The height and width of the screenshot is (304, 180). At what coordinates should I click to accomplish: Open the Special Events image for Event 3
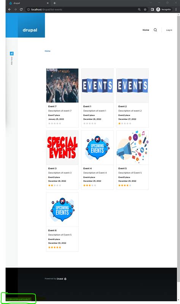coord(62,147)
